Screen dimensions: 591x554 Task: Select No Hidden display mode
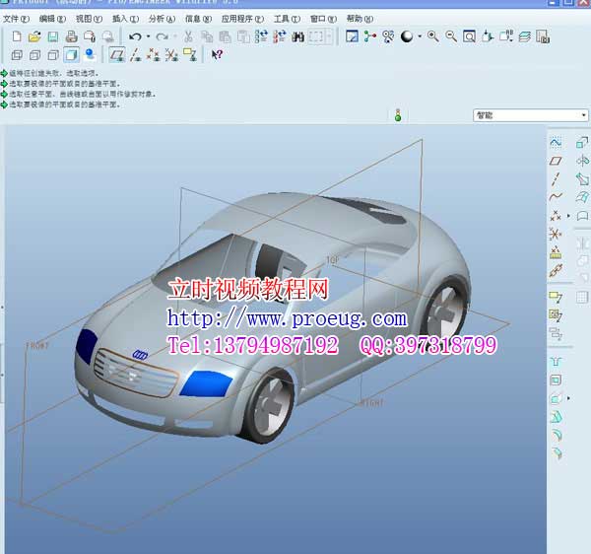[53, 55]
